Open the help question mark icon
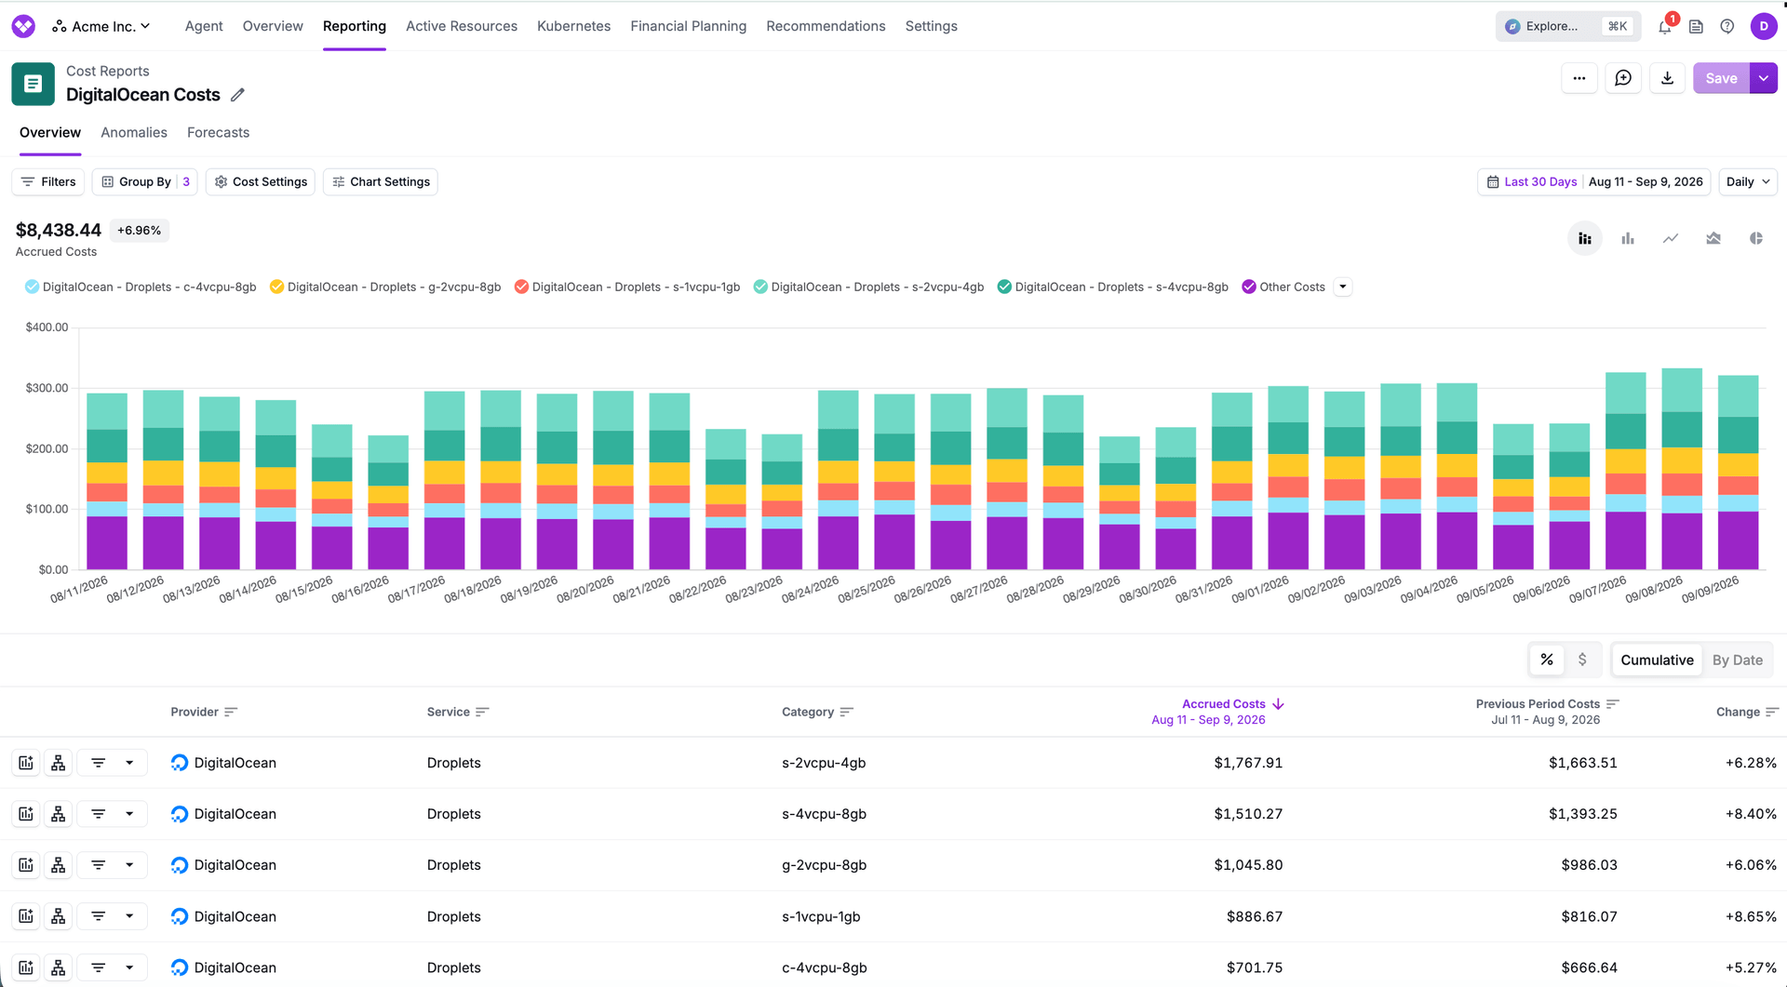 1727,27
